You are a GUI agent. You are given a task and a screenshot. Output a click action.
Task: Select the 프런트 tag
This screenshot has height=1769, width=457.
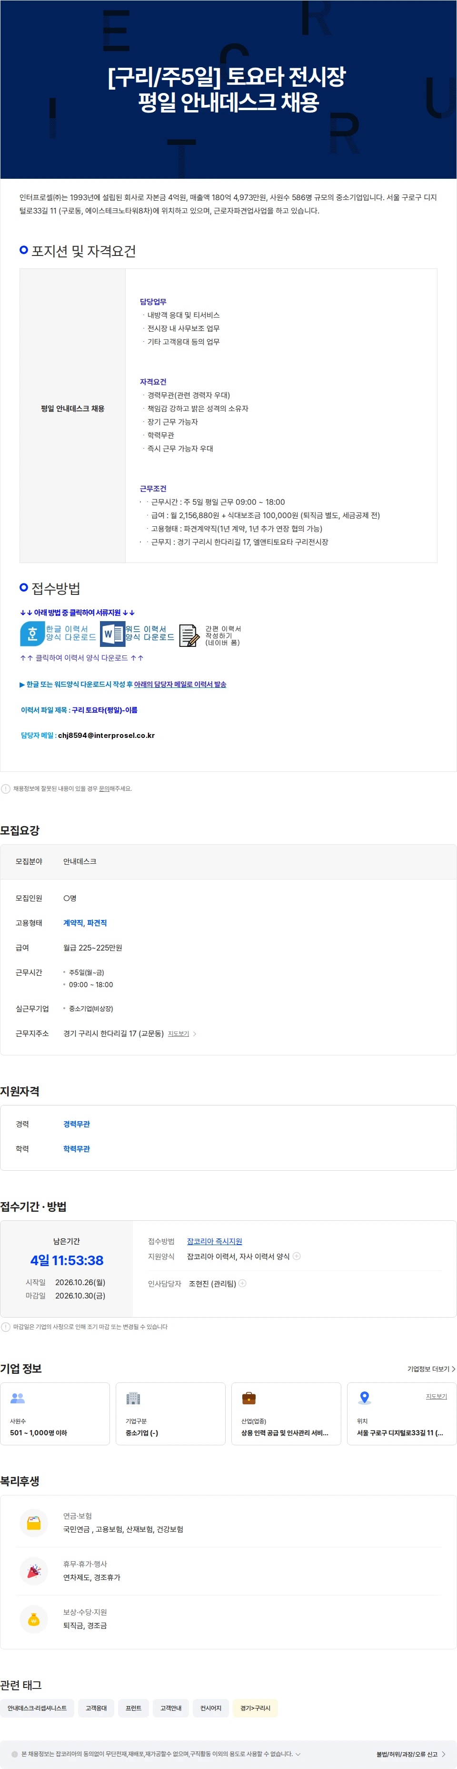click(133, 1708)
